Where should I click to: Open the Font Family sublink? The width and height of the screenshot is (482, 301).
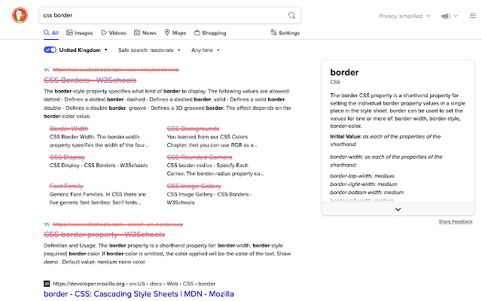[66, 186]
